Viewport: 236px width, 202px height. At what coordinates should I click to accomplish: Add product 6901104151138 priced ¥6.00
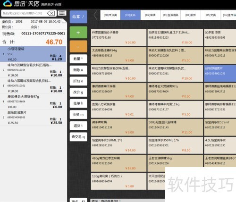click(118, 127)
